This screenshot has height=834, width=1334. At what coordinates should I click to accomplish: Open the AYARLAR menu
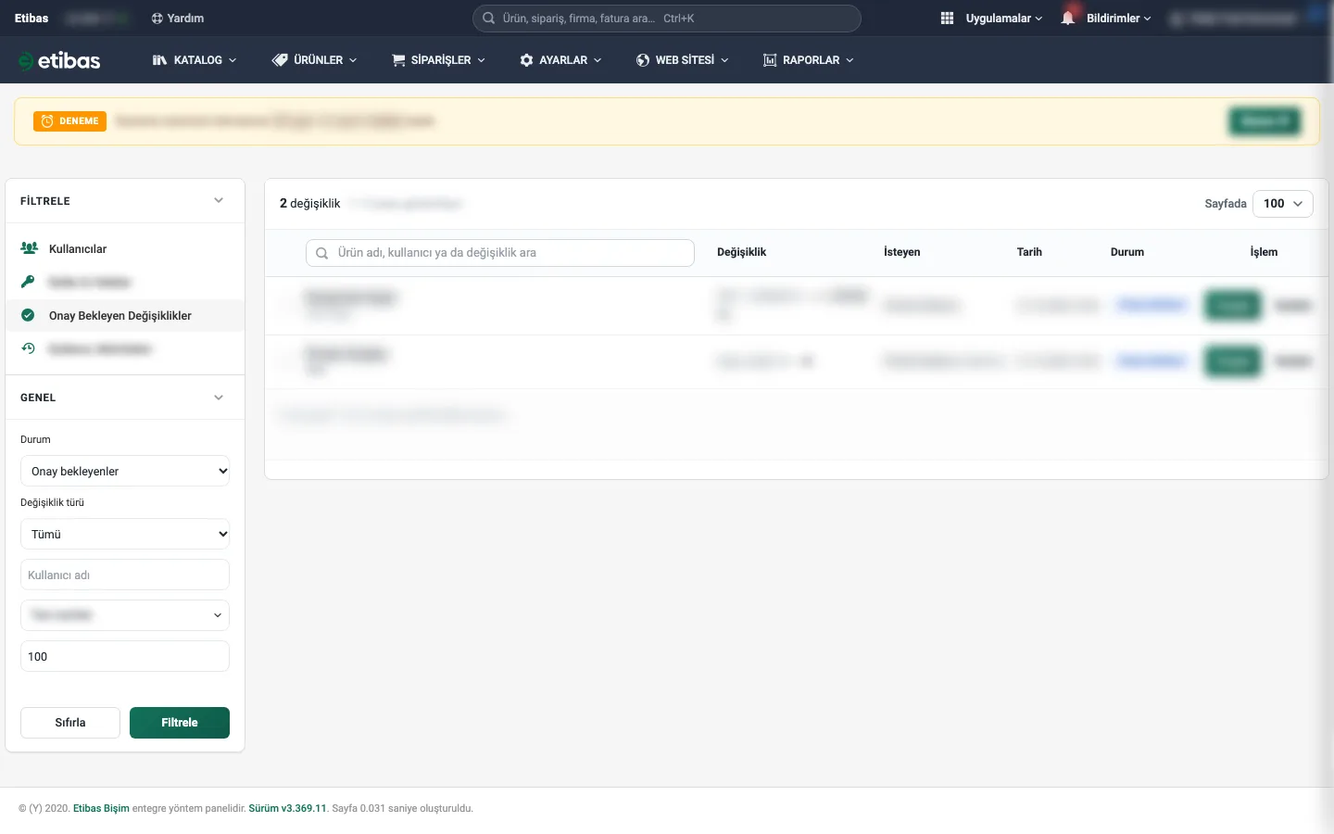pyautogui.click(x=561, y=60)
